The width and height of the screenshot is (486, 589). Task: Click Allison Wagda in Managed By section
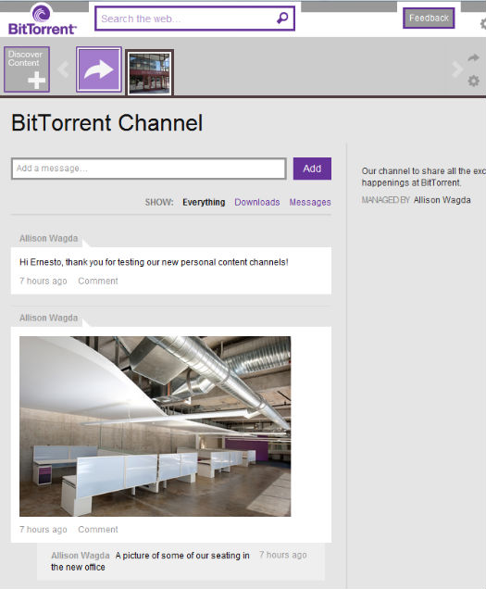coord(442,200)
